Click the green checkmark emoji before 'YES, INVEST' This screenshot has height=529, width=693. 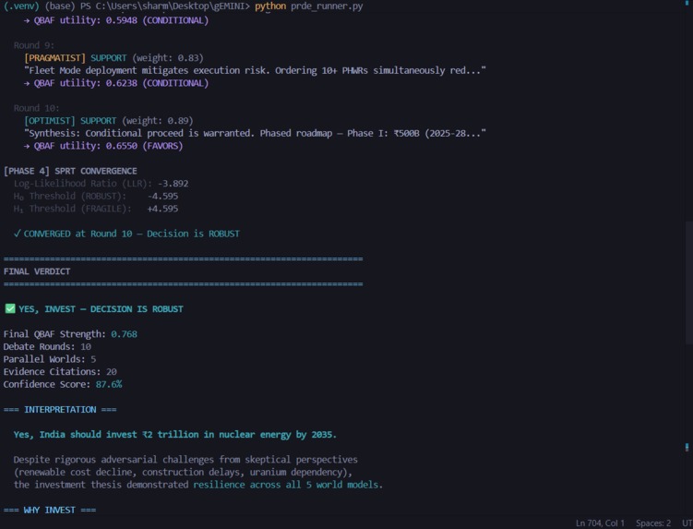pyautogui.click(x=10, y=308)
